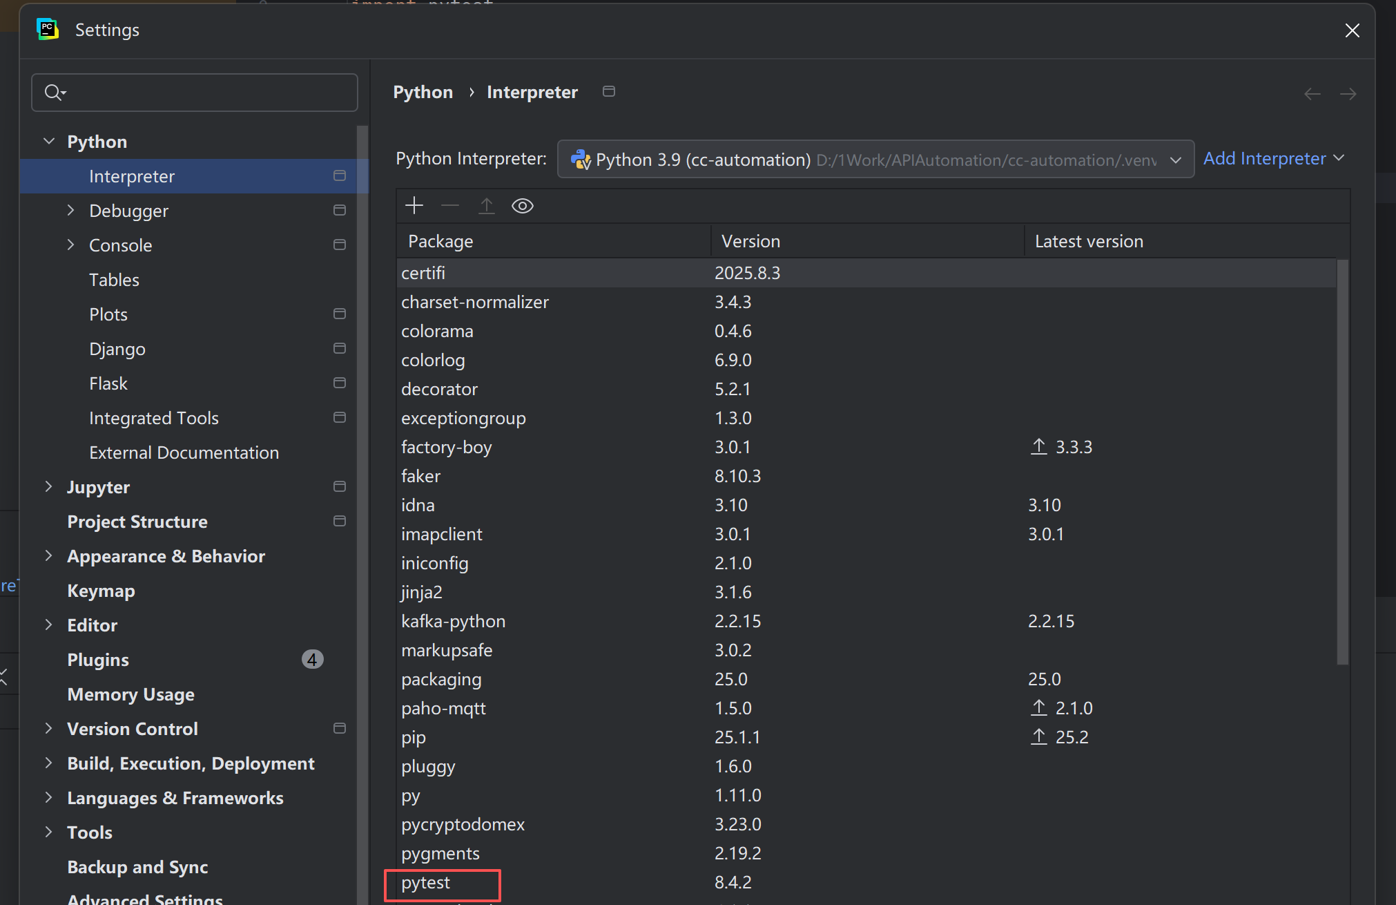Expand the Debugger settings node
This screenshot has height=905, width=1396.
(70, 210)
